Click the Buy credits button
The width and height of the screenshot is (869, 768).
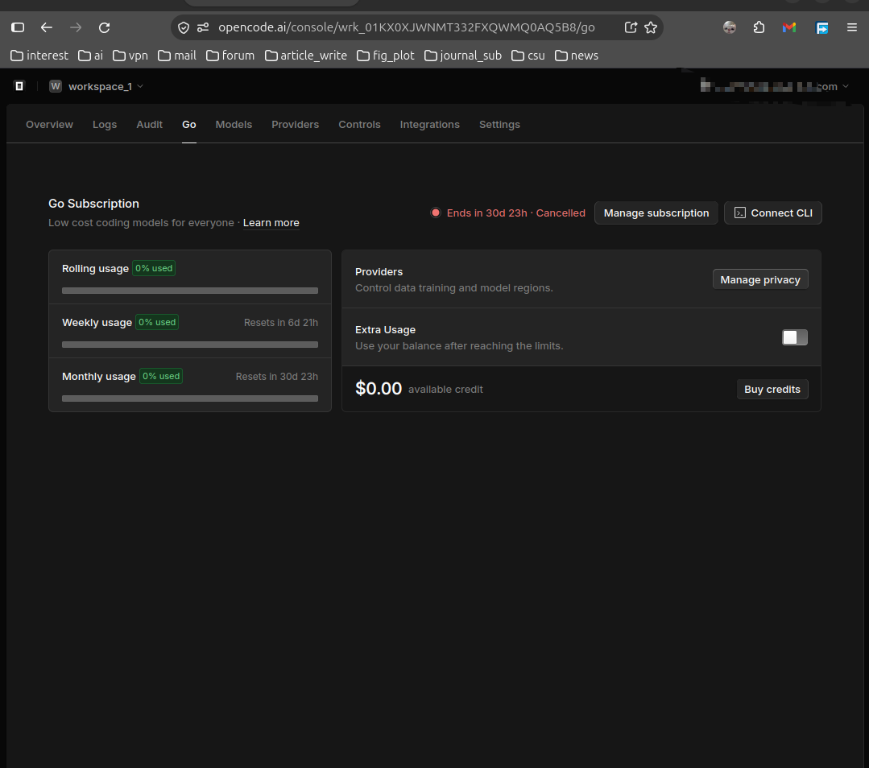(772, 389)
